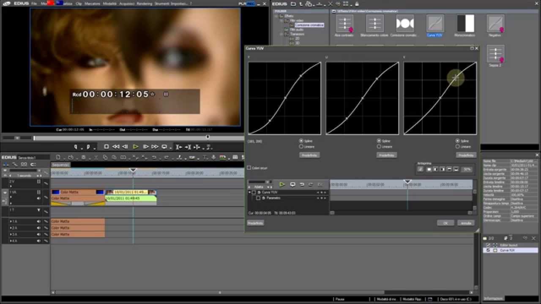Select the Curva YUV effect thumbnail
This screenshot has height=304, width=541.
coord(434,24)
